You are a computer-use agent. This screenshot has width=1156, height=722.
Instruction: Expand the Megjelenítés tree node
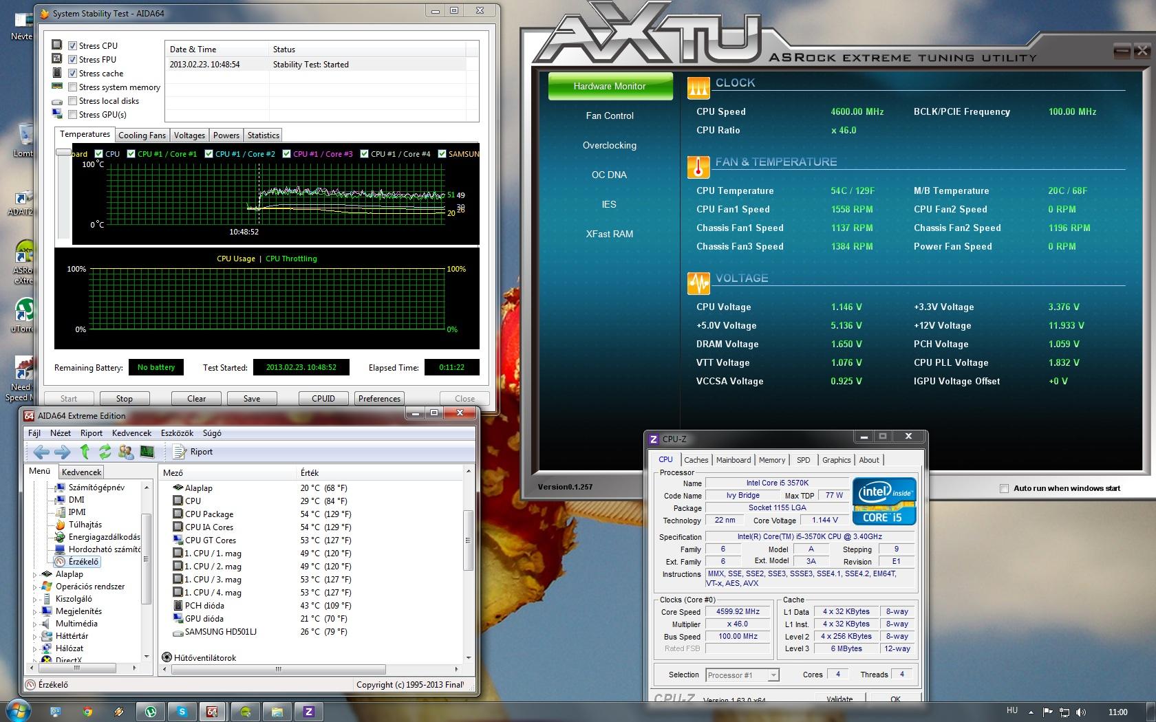pos(35,611)
